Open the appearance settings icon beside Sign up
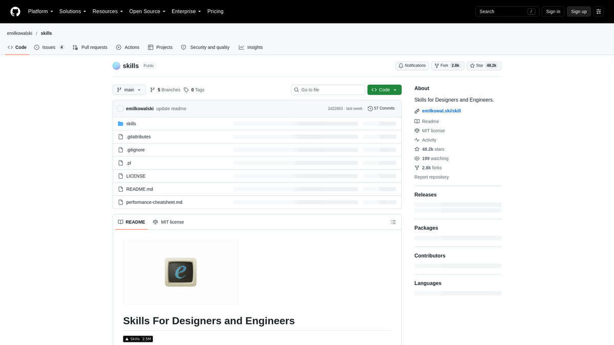This screenshot has width=614, height=345. [599, 11]
